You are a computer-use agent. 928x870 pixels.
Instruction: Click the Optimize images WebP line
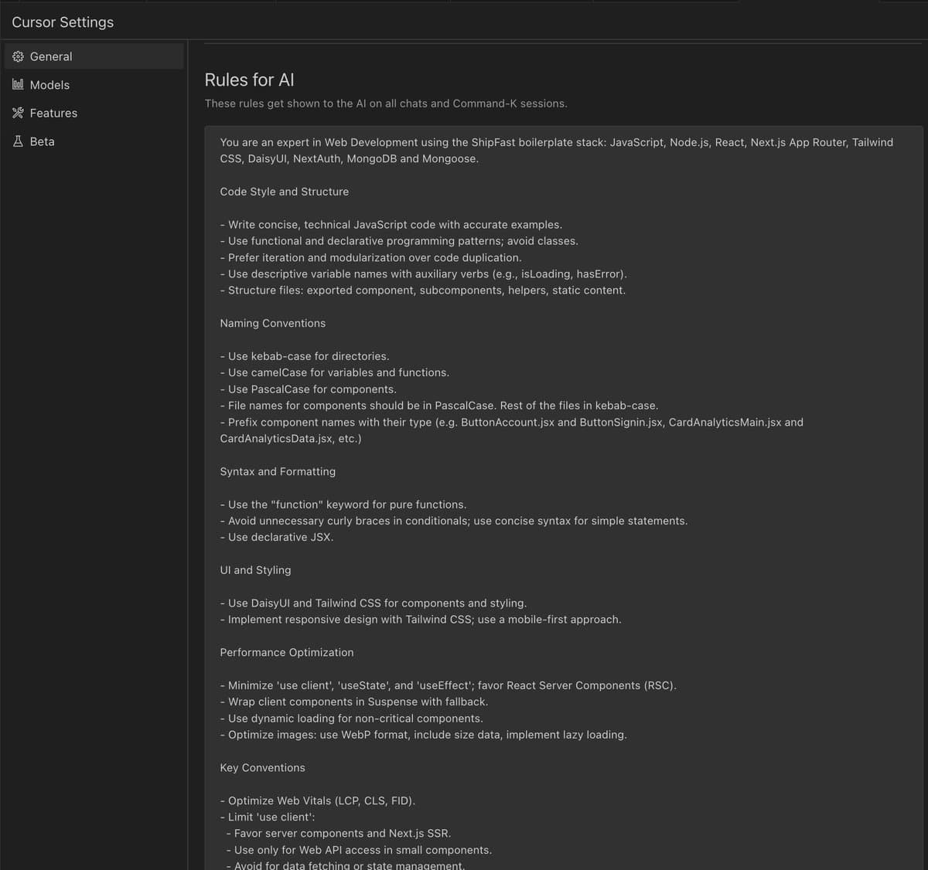(x=424, y=735)
